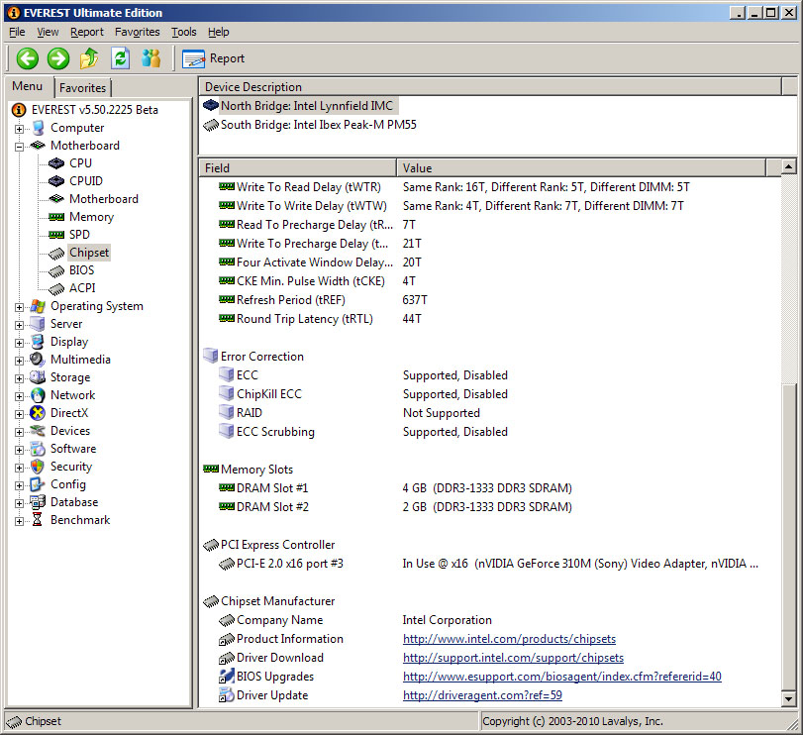The image size is (803, 735).
Task: Click the Security shield icon in the tree
Action: pyautogui.click(x=38, y=467)
